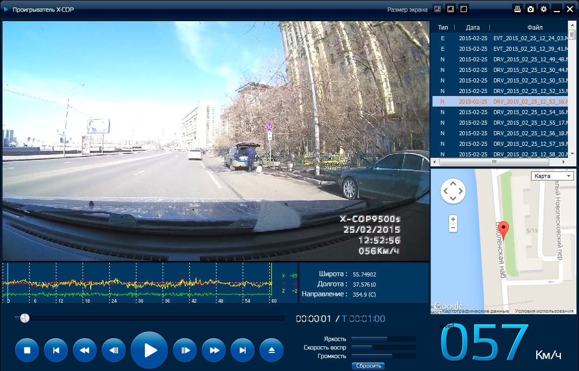Image resolution: width=579 pixels, height=371 pixels.
Task: Click the red location pin on map
Action: (x=503, y=232)
